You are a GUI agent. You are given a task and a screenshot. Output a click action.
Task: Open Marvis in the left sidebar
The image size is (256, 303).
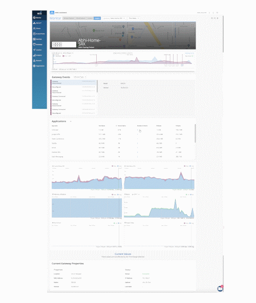pos(39,23)
